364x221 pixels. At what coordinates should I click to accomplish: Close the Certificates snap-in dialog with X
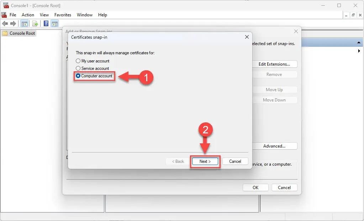(247, 37)
